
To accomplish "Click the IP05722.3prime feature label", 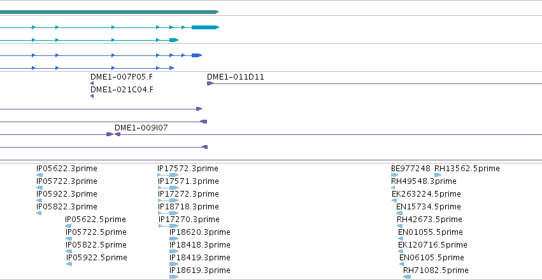I will (67, 181).
